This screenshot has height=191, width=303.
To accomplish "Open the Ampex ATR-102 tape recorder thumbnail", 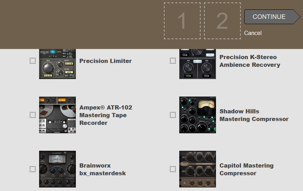I will (x=57, y=115).
